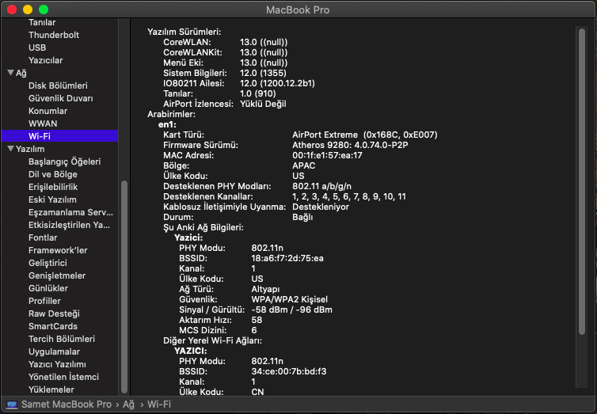Click the Ağ breadcrumb in the path bar
The width and height of the screenshot is (597, 414).
tap(127, 405)
